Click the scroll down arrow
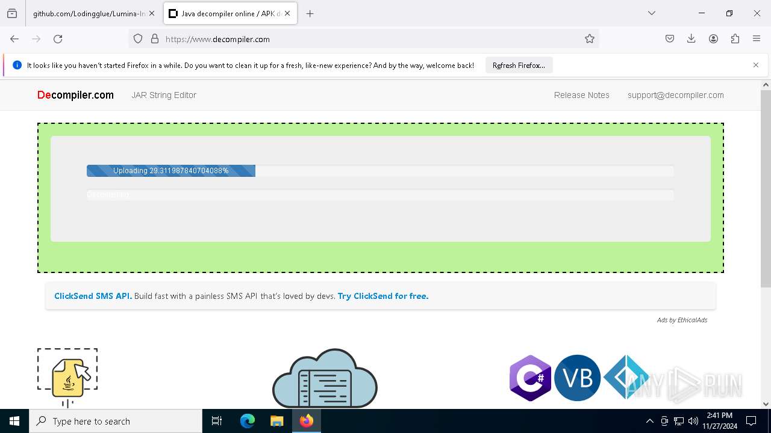The height and width of the screenshot is (433, 771). tap(766, 404)
